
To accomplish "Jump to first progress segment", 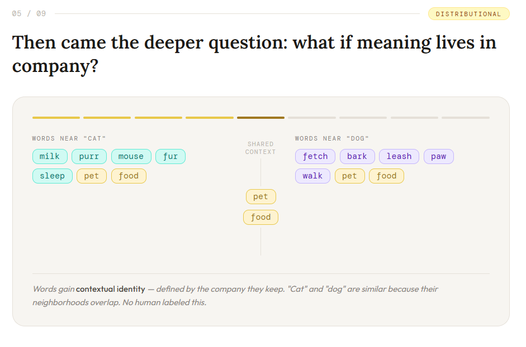I will point(56,118).
